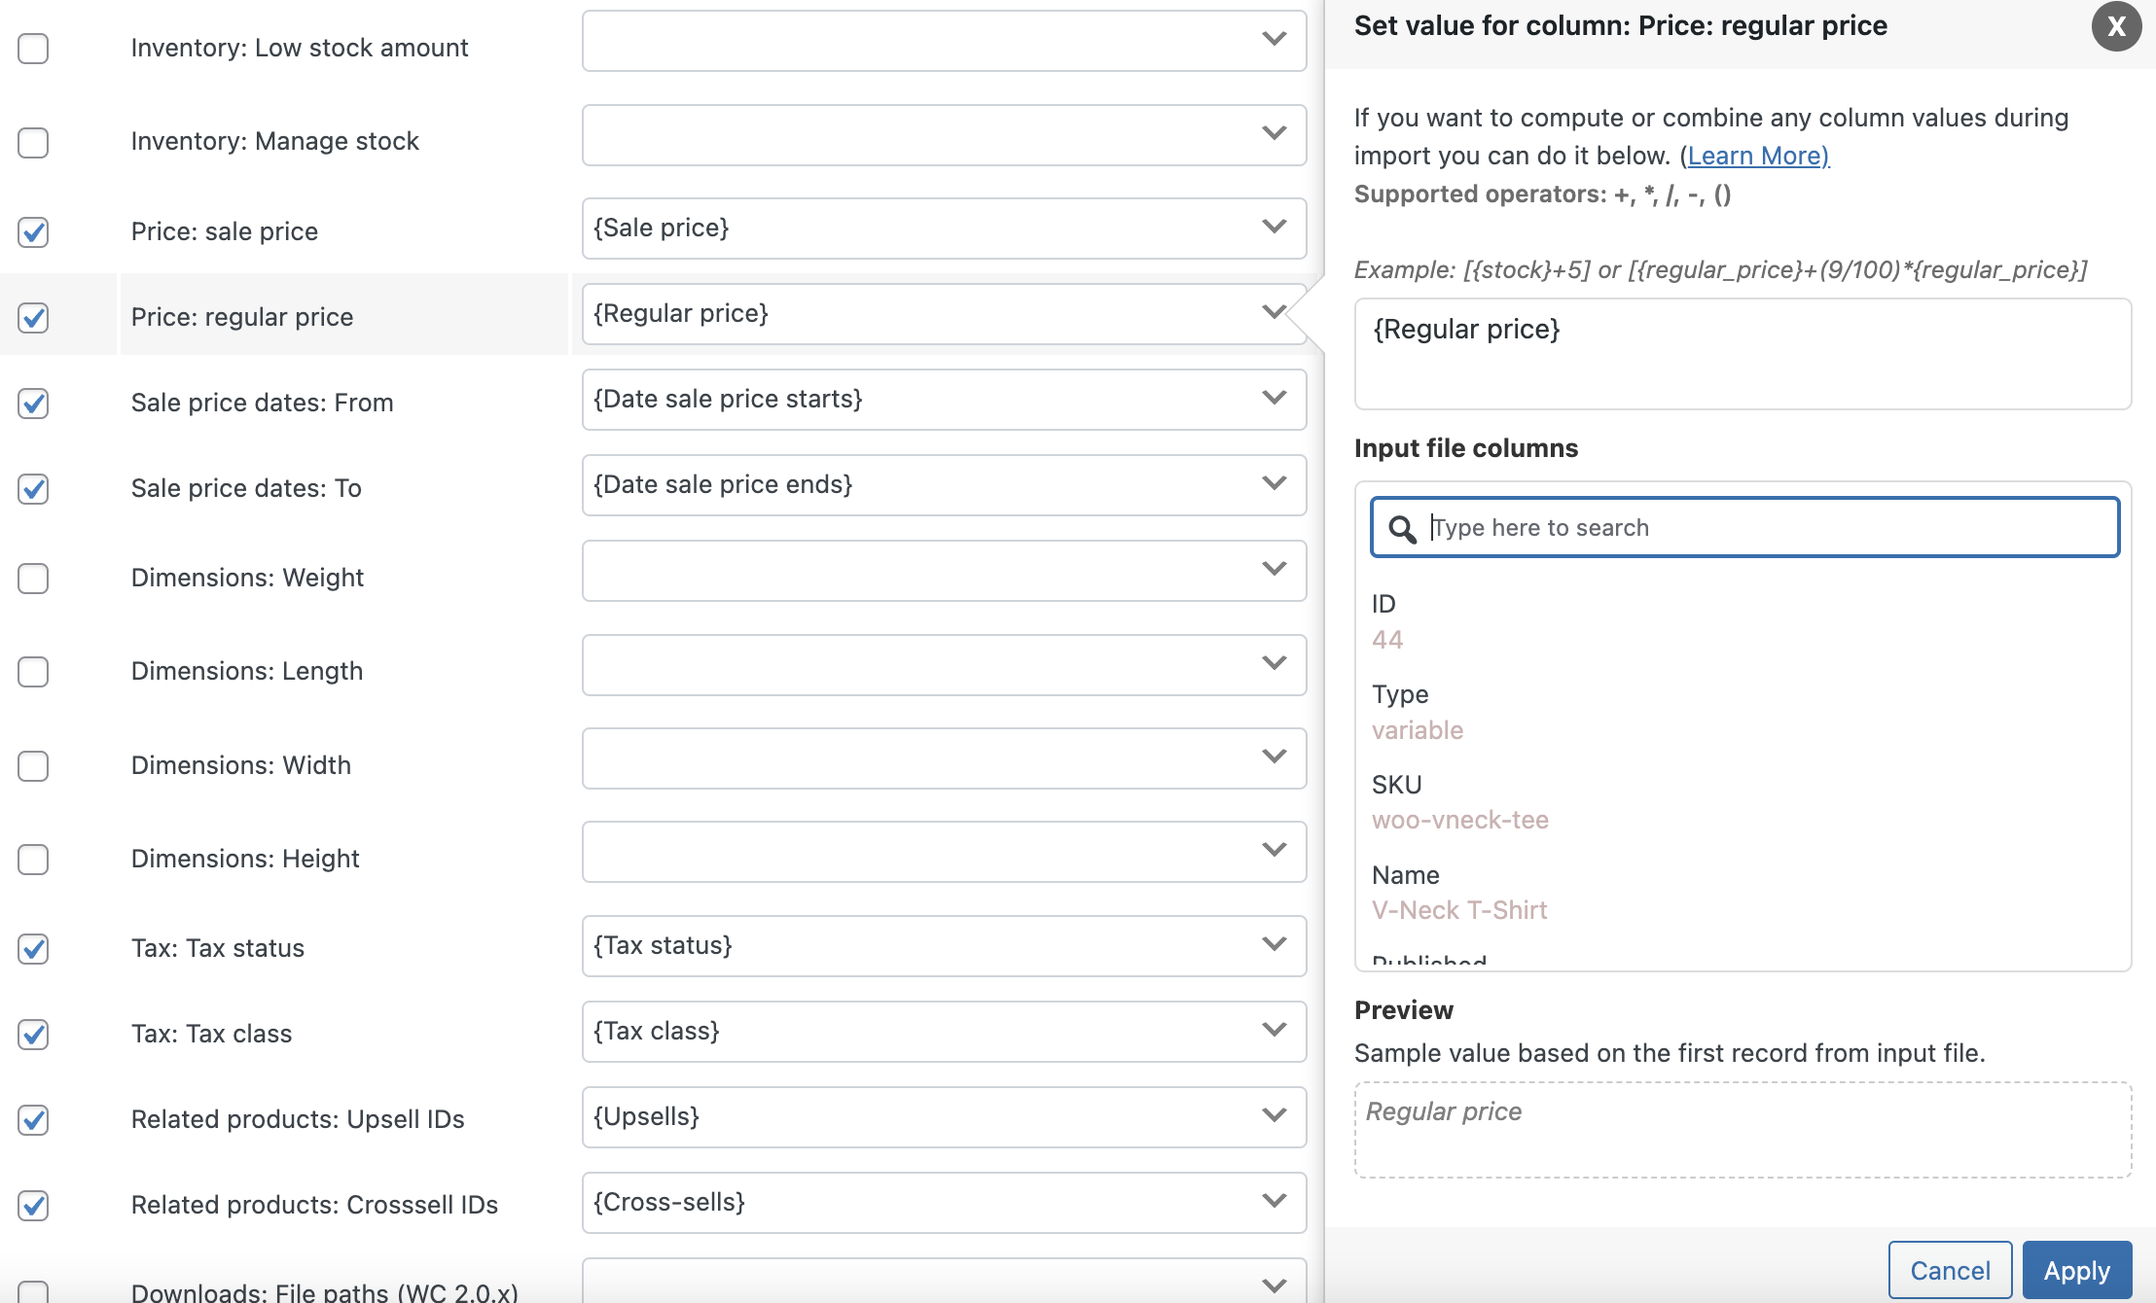The width and height of the screenshot is (2156, 1303).
Task: Click the {Regular price} expression textarea
Action: point(1743,354)
